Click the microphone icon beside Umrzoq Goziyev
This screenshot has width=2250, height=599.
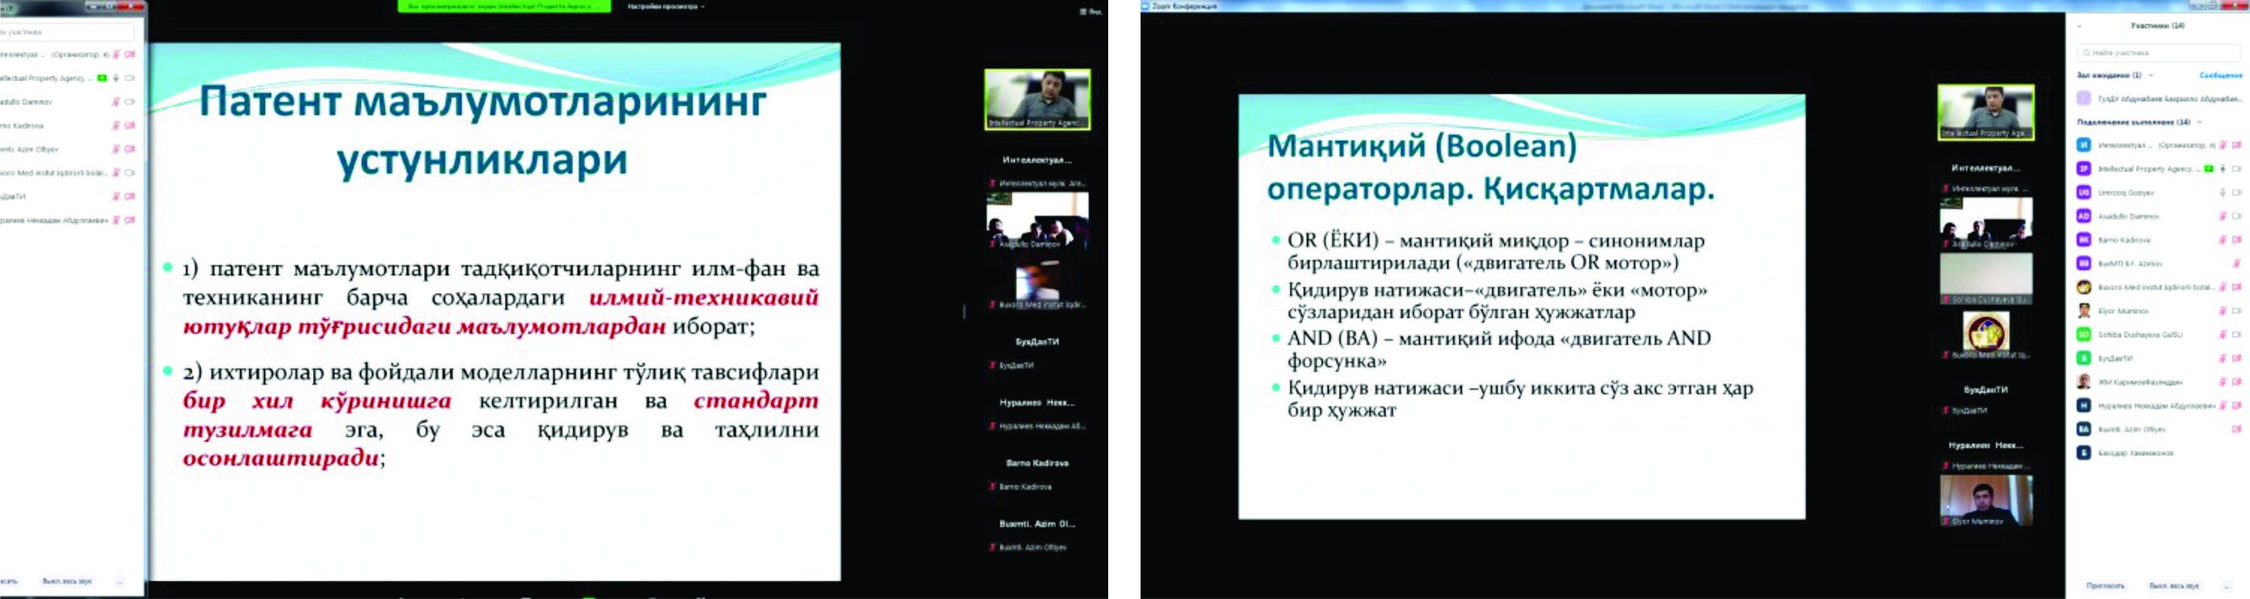click(2222, 192)
